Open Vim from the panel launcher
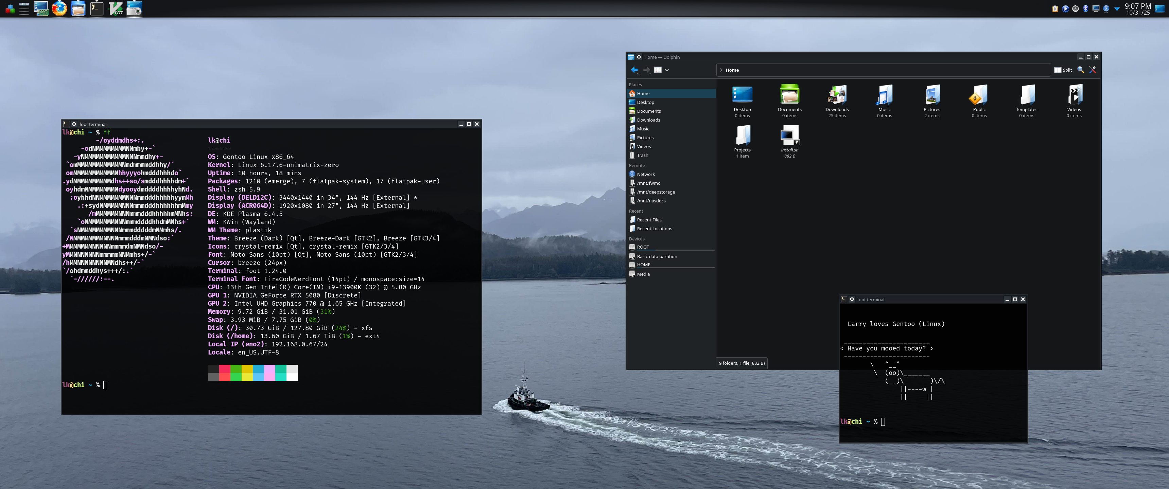 [116, 8]
